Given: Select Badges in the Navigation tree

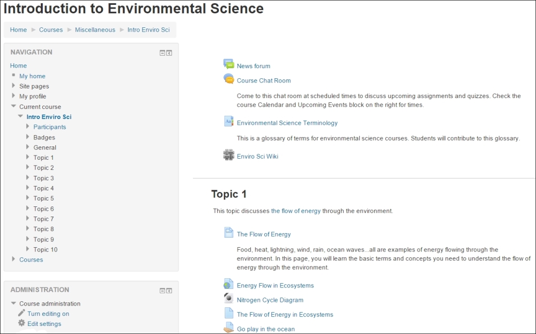Looking at the screenshot, I should [x=44, y=137].
